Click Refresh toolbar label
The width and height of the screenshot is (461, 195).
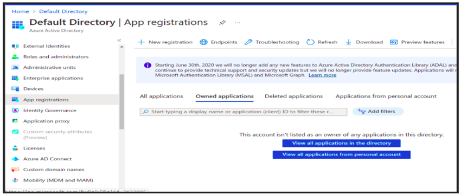[328, 42]
